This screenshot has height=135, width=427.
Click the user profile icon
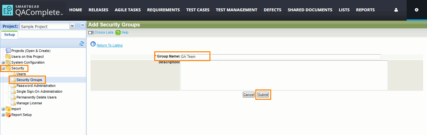pos(396,10)
